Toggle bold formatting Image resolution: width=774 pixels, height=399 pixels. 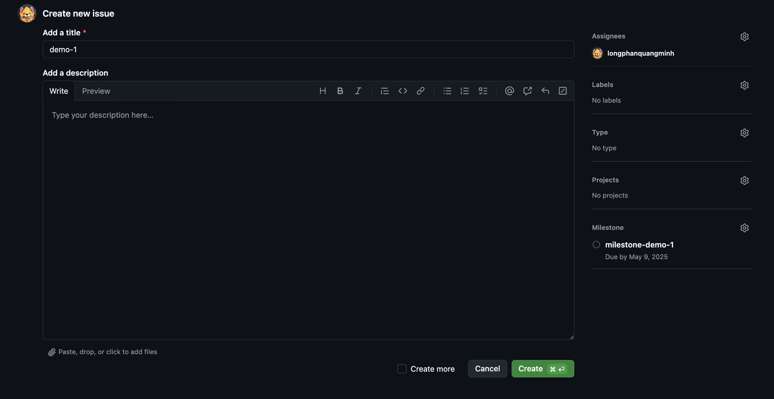click(x=340, y=91)
